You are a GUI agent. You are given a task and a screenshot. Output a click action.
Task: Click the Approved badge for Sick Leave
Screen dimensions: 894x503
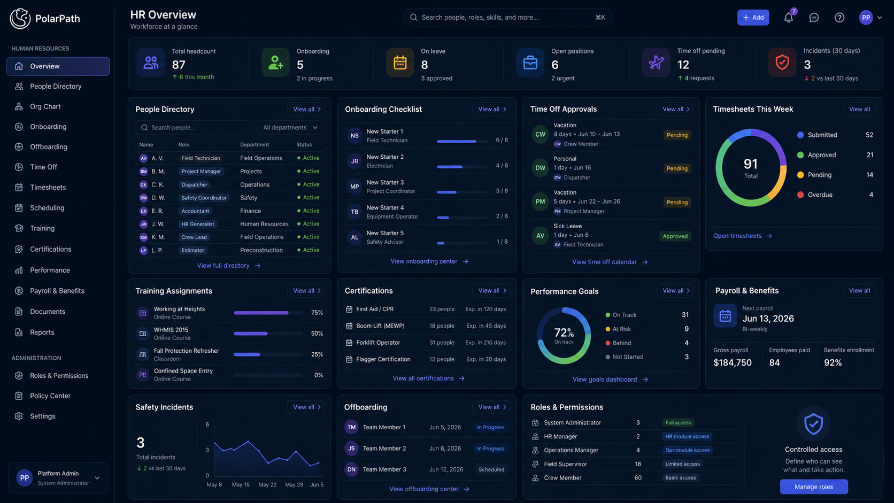[x=675, y=236]
